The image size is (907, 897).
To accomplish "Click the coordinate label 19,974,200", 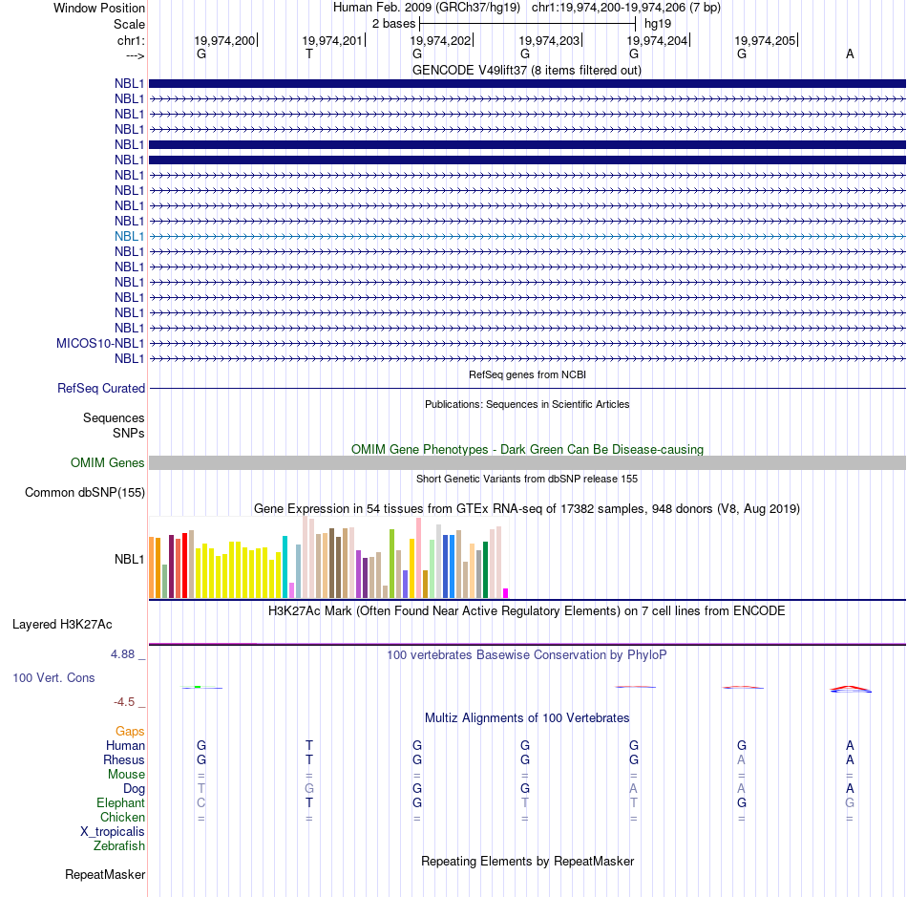I will [224, 40].
